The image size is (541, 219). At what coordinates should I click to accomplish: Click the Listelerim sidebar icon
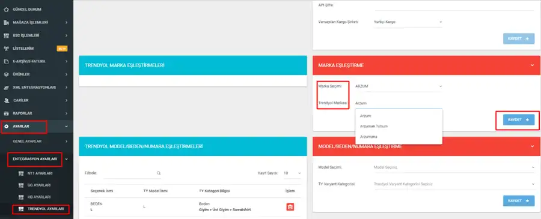6,49
